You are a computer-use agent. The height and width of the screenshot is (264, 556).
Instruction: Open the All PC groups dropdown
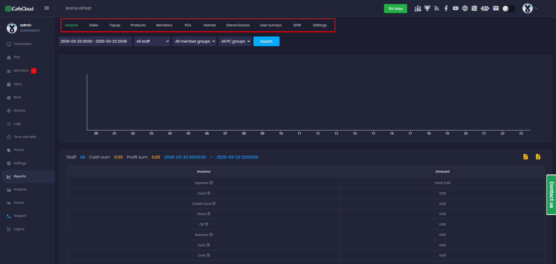[235, 41]
